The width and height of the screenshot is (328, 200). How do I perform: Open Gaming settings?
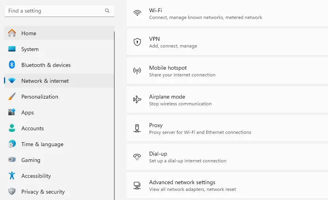pos(30,160)
